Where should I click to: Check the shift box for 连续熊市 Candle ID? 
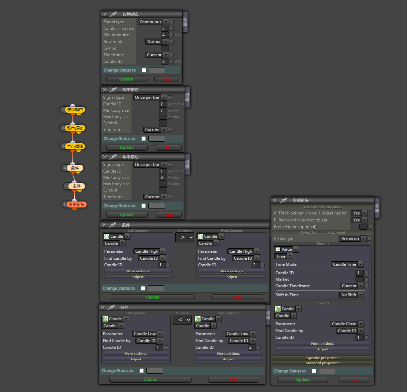point(172,62)
